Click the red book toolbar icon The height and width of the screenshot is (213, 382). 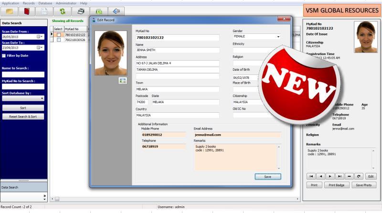pyautogui.click(x=27, y=11)
